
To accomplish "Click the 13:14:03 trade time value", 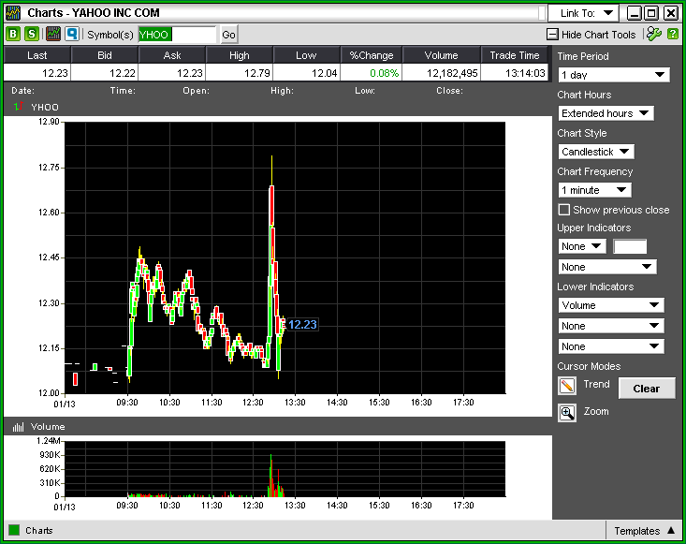I will 525,73.
